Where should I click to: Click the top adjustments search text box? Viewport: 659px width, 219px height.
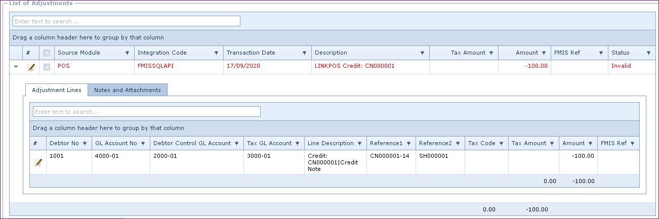(126, 21)
